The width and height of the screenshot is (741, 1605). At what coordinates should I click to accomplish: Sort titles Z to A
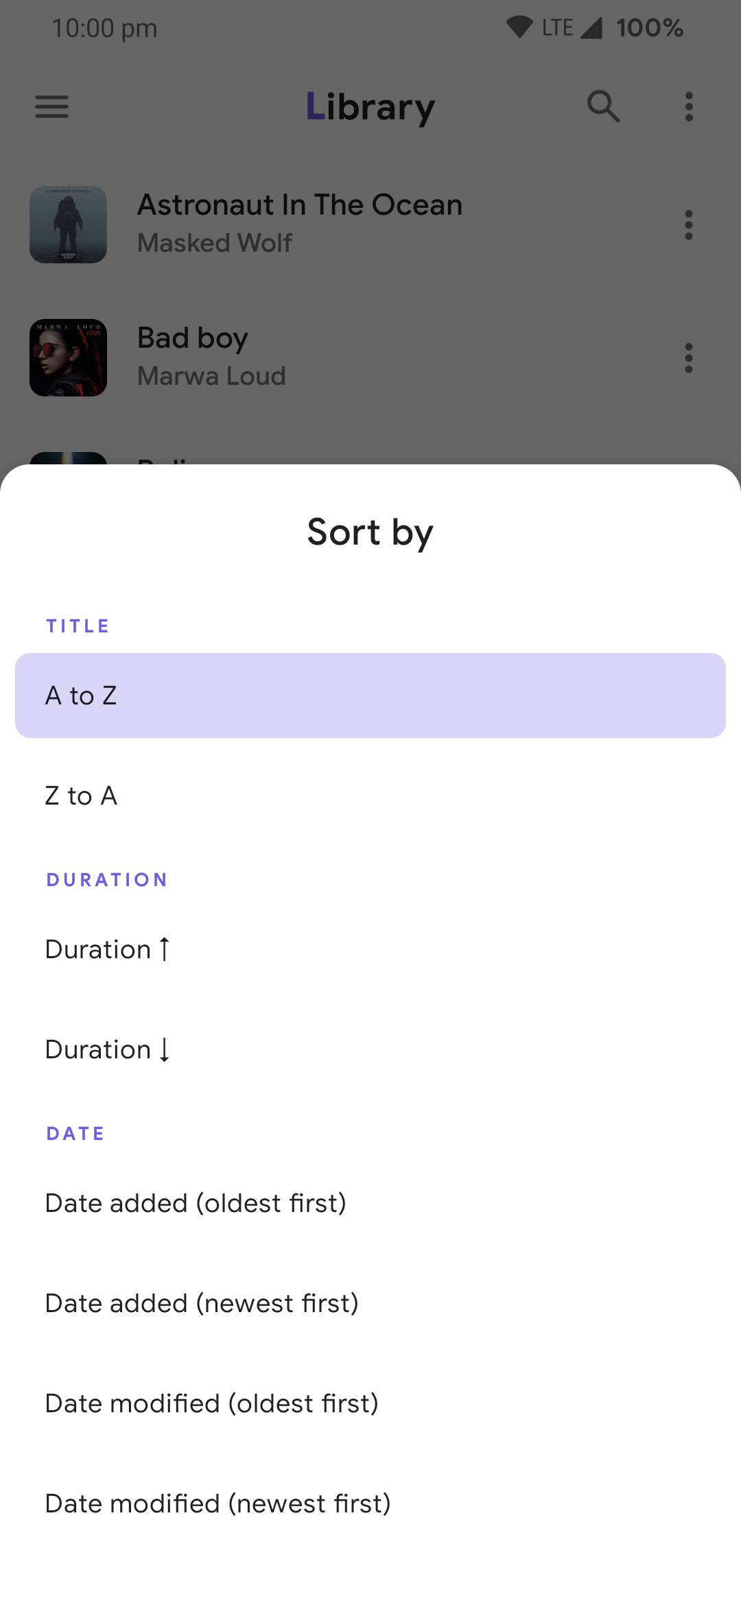[x=370, y=796]
